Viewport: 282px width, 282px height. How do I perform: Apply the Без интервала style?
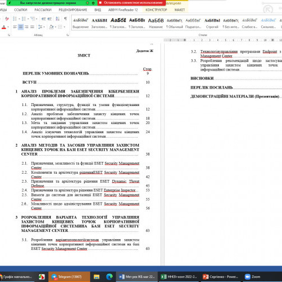231,23
